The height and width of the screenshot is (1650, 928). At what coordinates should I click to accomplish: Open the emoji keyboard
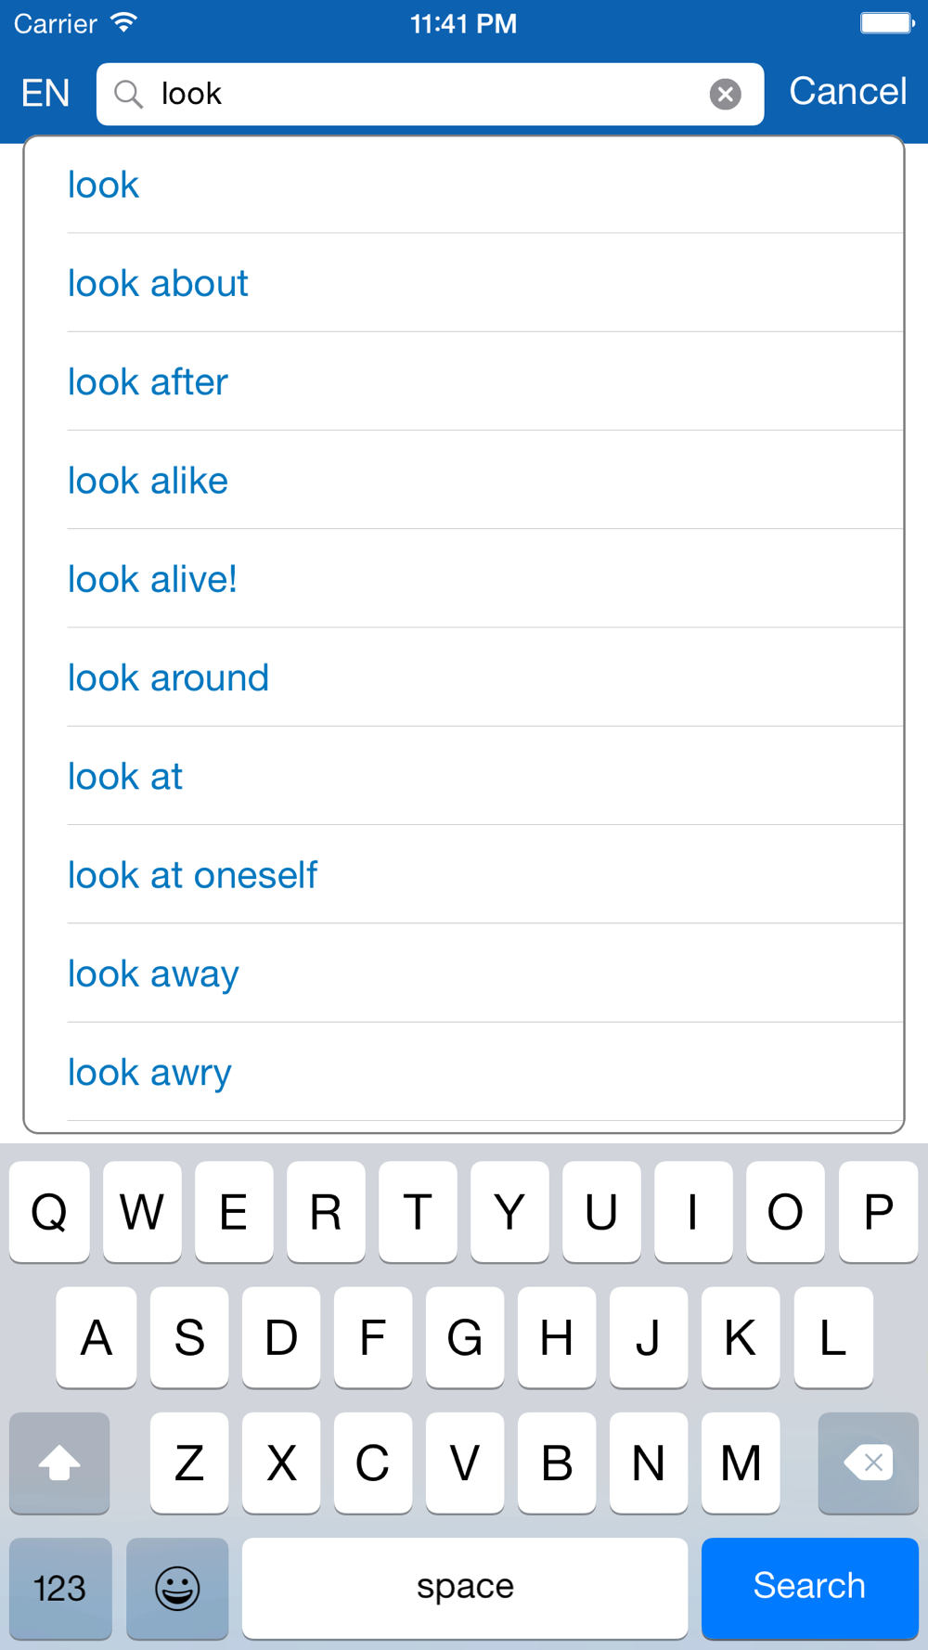(177, 1588)
